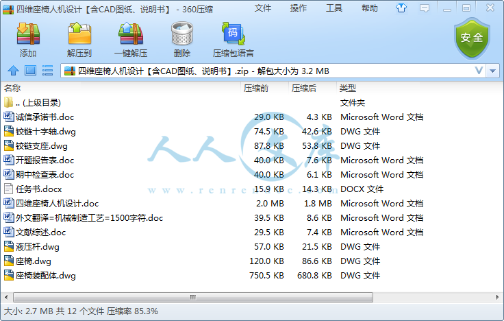Image resolution: width=504 pixels, height=321 pixels.
Task: Click the 1.8 MB compressed size
Action: coord(318,204)
